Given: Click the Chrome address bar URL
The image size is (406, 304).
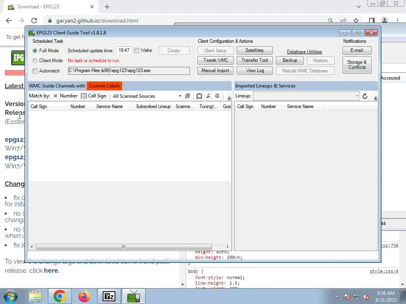Looking at the screenshot, I should pos(97,21).
